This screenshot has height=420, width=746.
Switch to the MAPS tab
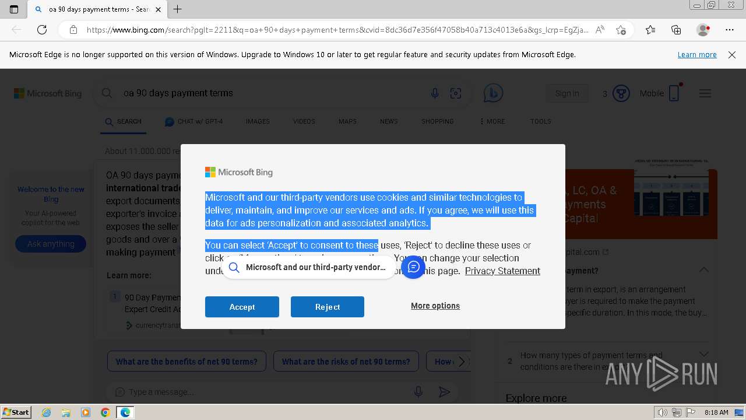[347, 121]
